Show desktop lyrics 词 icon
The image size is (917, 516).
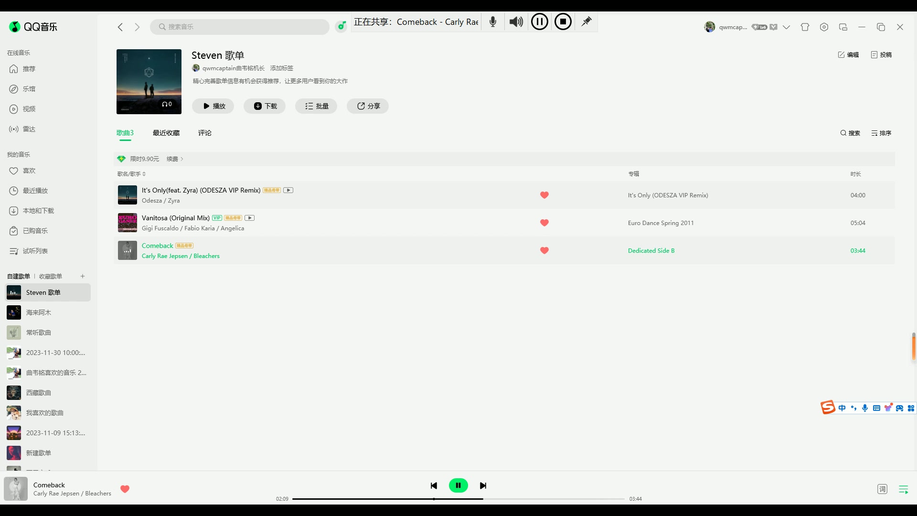(x=882, y=489)
